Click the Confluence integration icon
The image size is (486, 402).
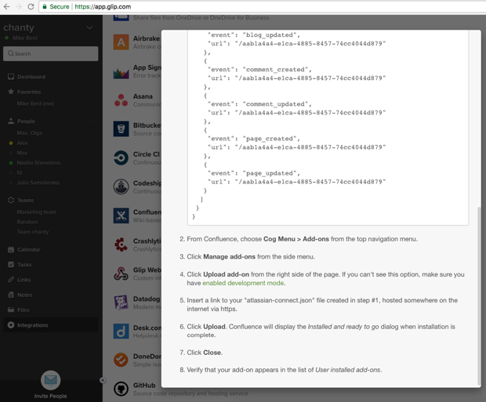coord(121,216)
